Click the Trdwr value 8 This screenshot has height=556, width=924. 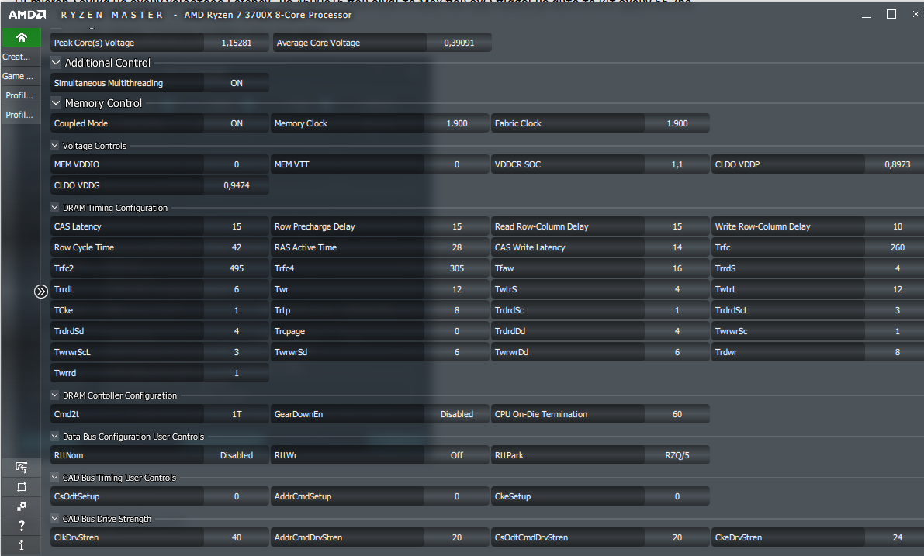pyautogui.click(x=896, y=351)
